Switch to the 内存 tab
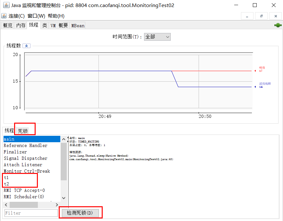This screenshot has height=221, width=283. pos(21,25)
